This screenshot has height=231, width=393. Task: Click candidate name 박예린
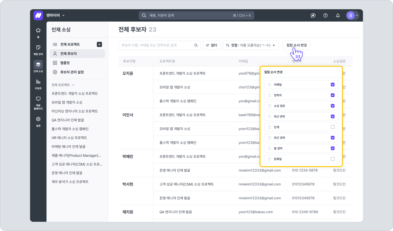(x=128, y=156)
